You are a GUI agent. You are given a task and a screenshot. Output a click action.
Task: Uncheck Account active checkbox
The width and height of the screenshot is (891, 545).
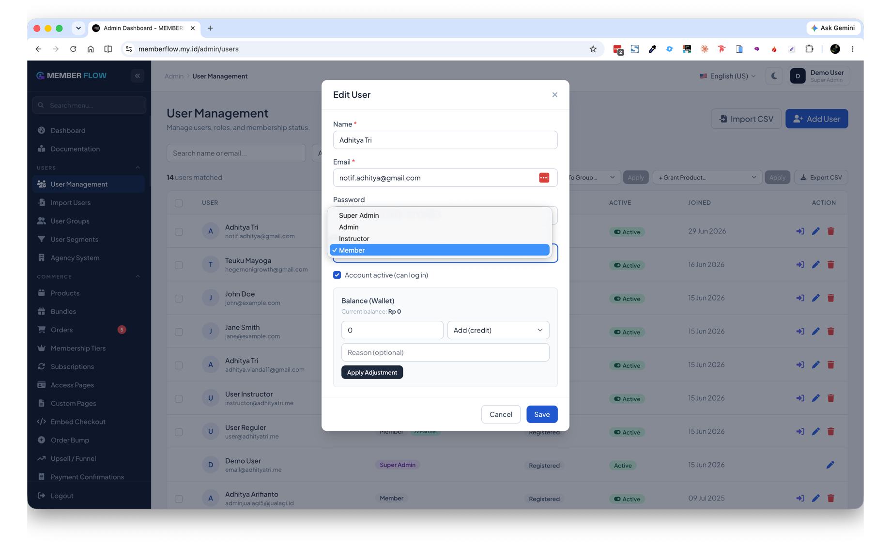pos(337,275)
